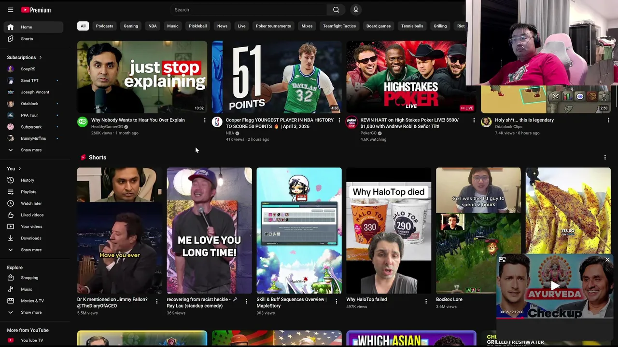618x347 pixels.
Task: Open SoupRS subscription channel
Action: click(34, 69)
